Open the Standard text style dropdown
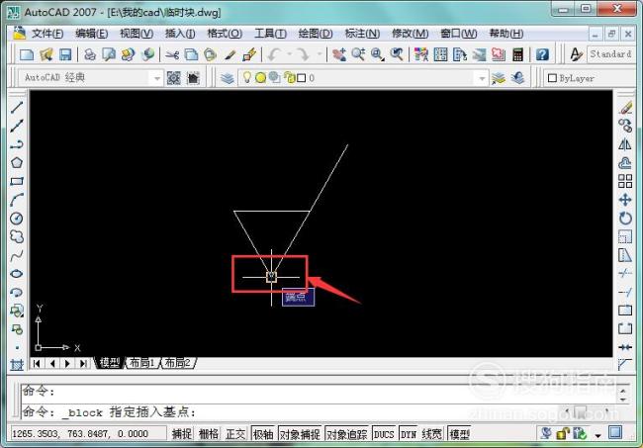Image resolution: width=643 pixels, height=448 pixels. click(612, 54)
